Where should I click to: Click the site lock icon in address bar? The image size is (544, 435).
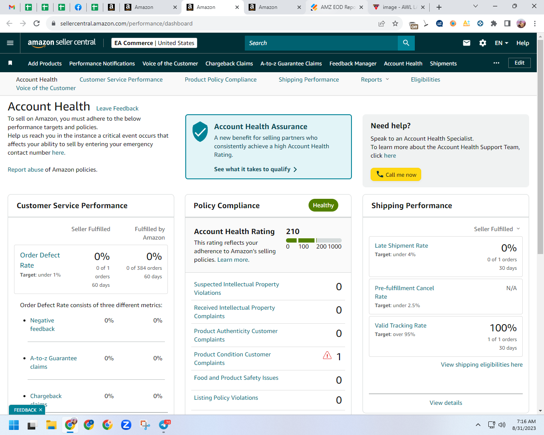click(x=54, y=23)
